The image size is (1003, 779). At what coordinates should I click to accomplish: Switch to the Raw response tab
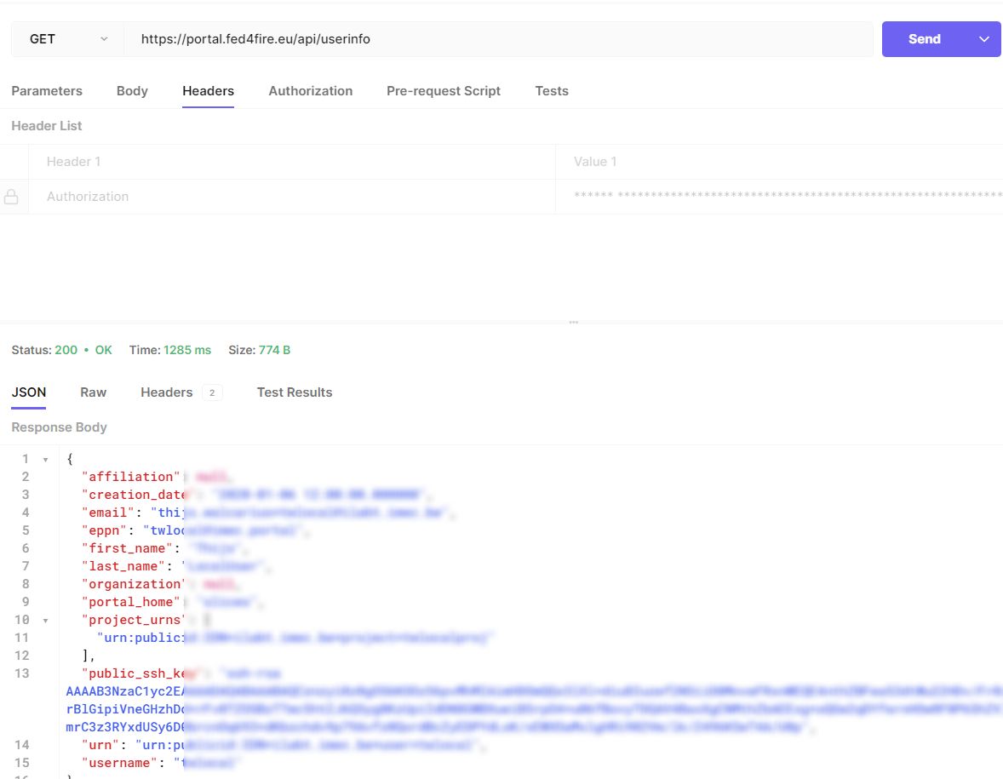94,392
